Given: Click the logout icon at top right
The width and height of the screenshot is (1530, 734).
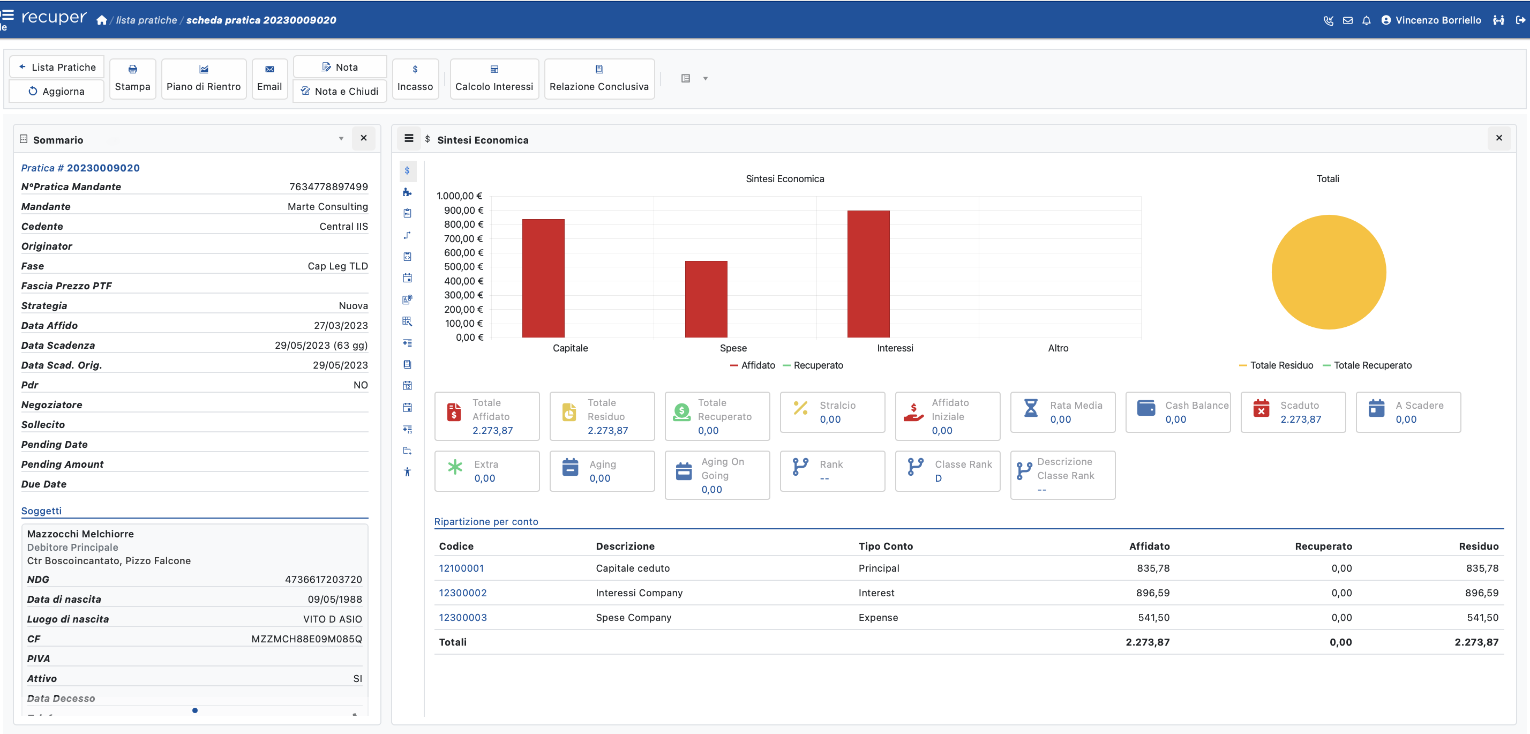Looking at the screenshot, I should point(1520,20).
